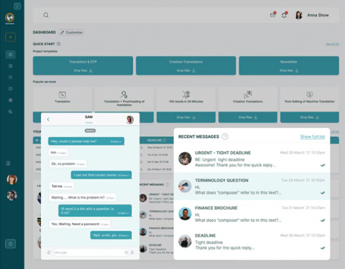Click the message 'I can not find correct words'

pos(101,175)
